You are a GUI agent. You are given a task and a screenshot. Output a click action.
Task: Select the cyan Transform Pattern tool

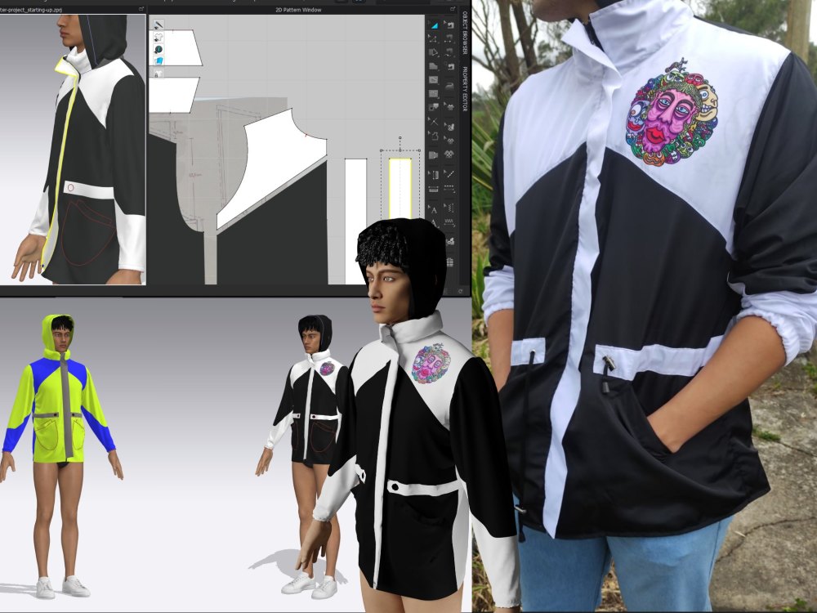(x=433, y=25)
